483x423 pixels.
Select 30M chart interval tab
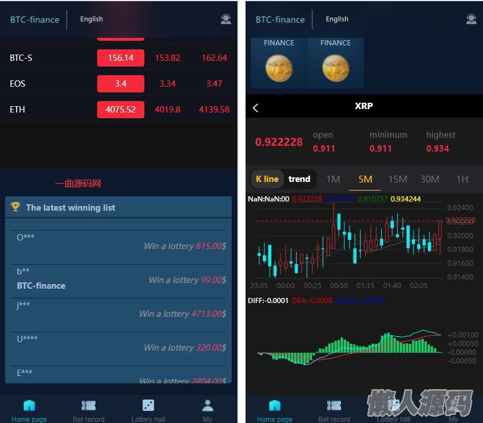tap(430, 179)
